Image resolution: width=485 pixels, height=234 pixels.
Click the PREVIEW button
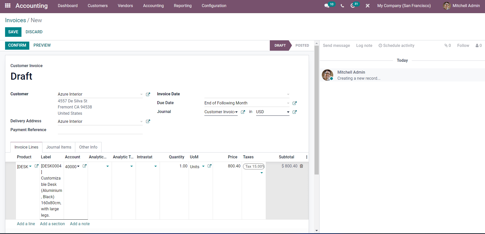coord(42,45)
